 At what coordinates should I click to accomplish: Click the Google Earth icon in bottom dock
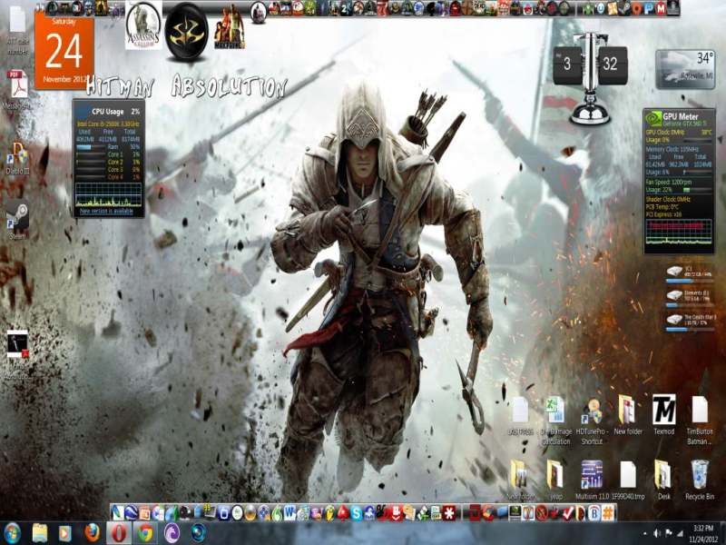132,512
